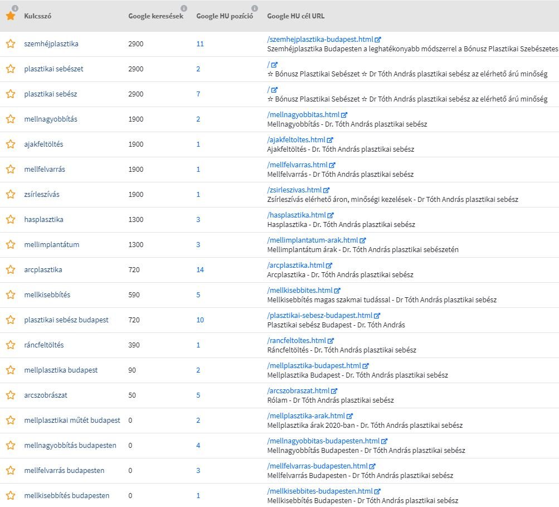Click info icon above Google HU pozíció
Image resolution: width=559 pixels, height=507 pixels.
point(255,8)
